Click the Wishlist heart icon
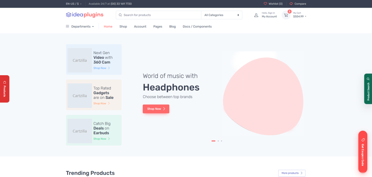This screenshot has width=372, height=177. click(x=265, y=4)
